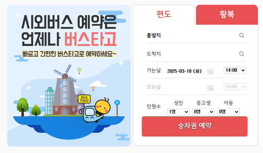Expand the 중고생 student count dropdown

[x=203, y=112]
